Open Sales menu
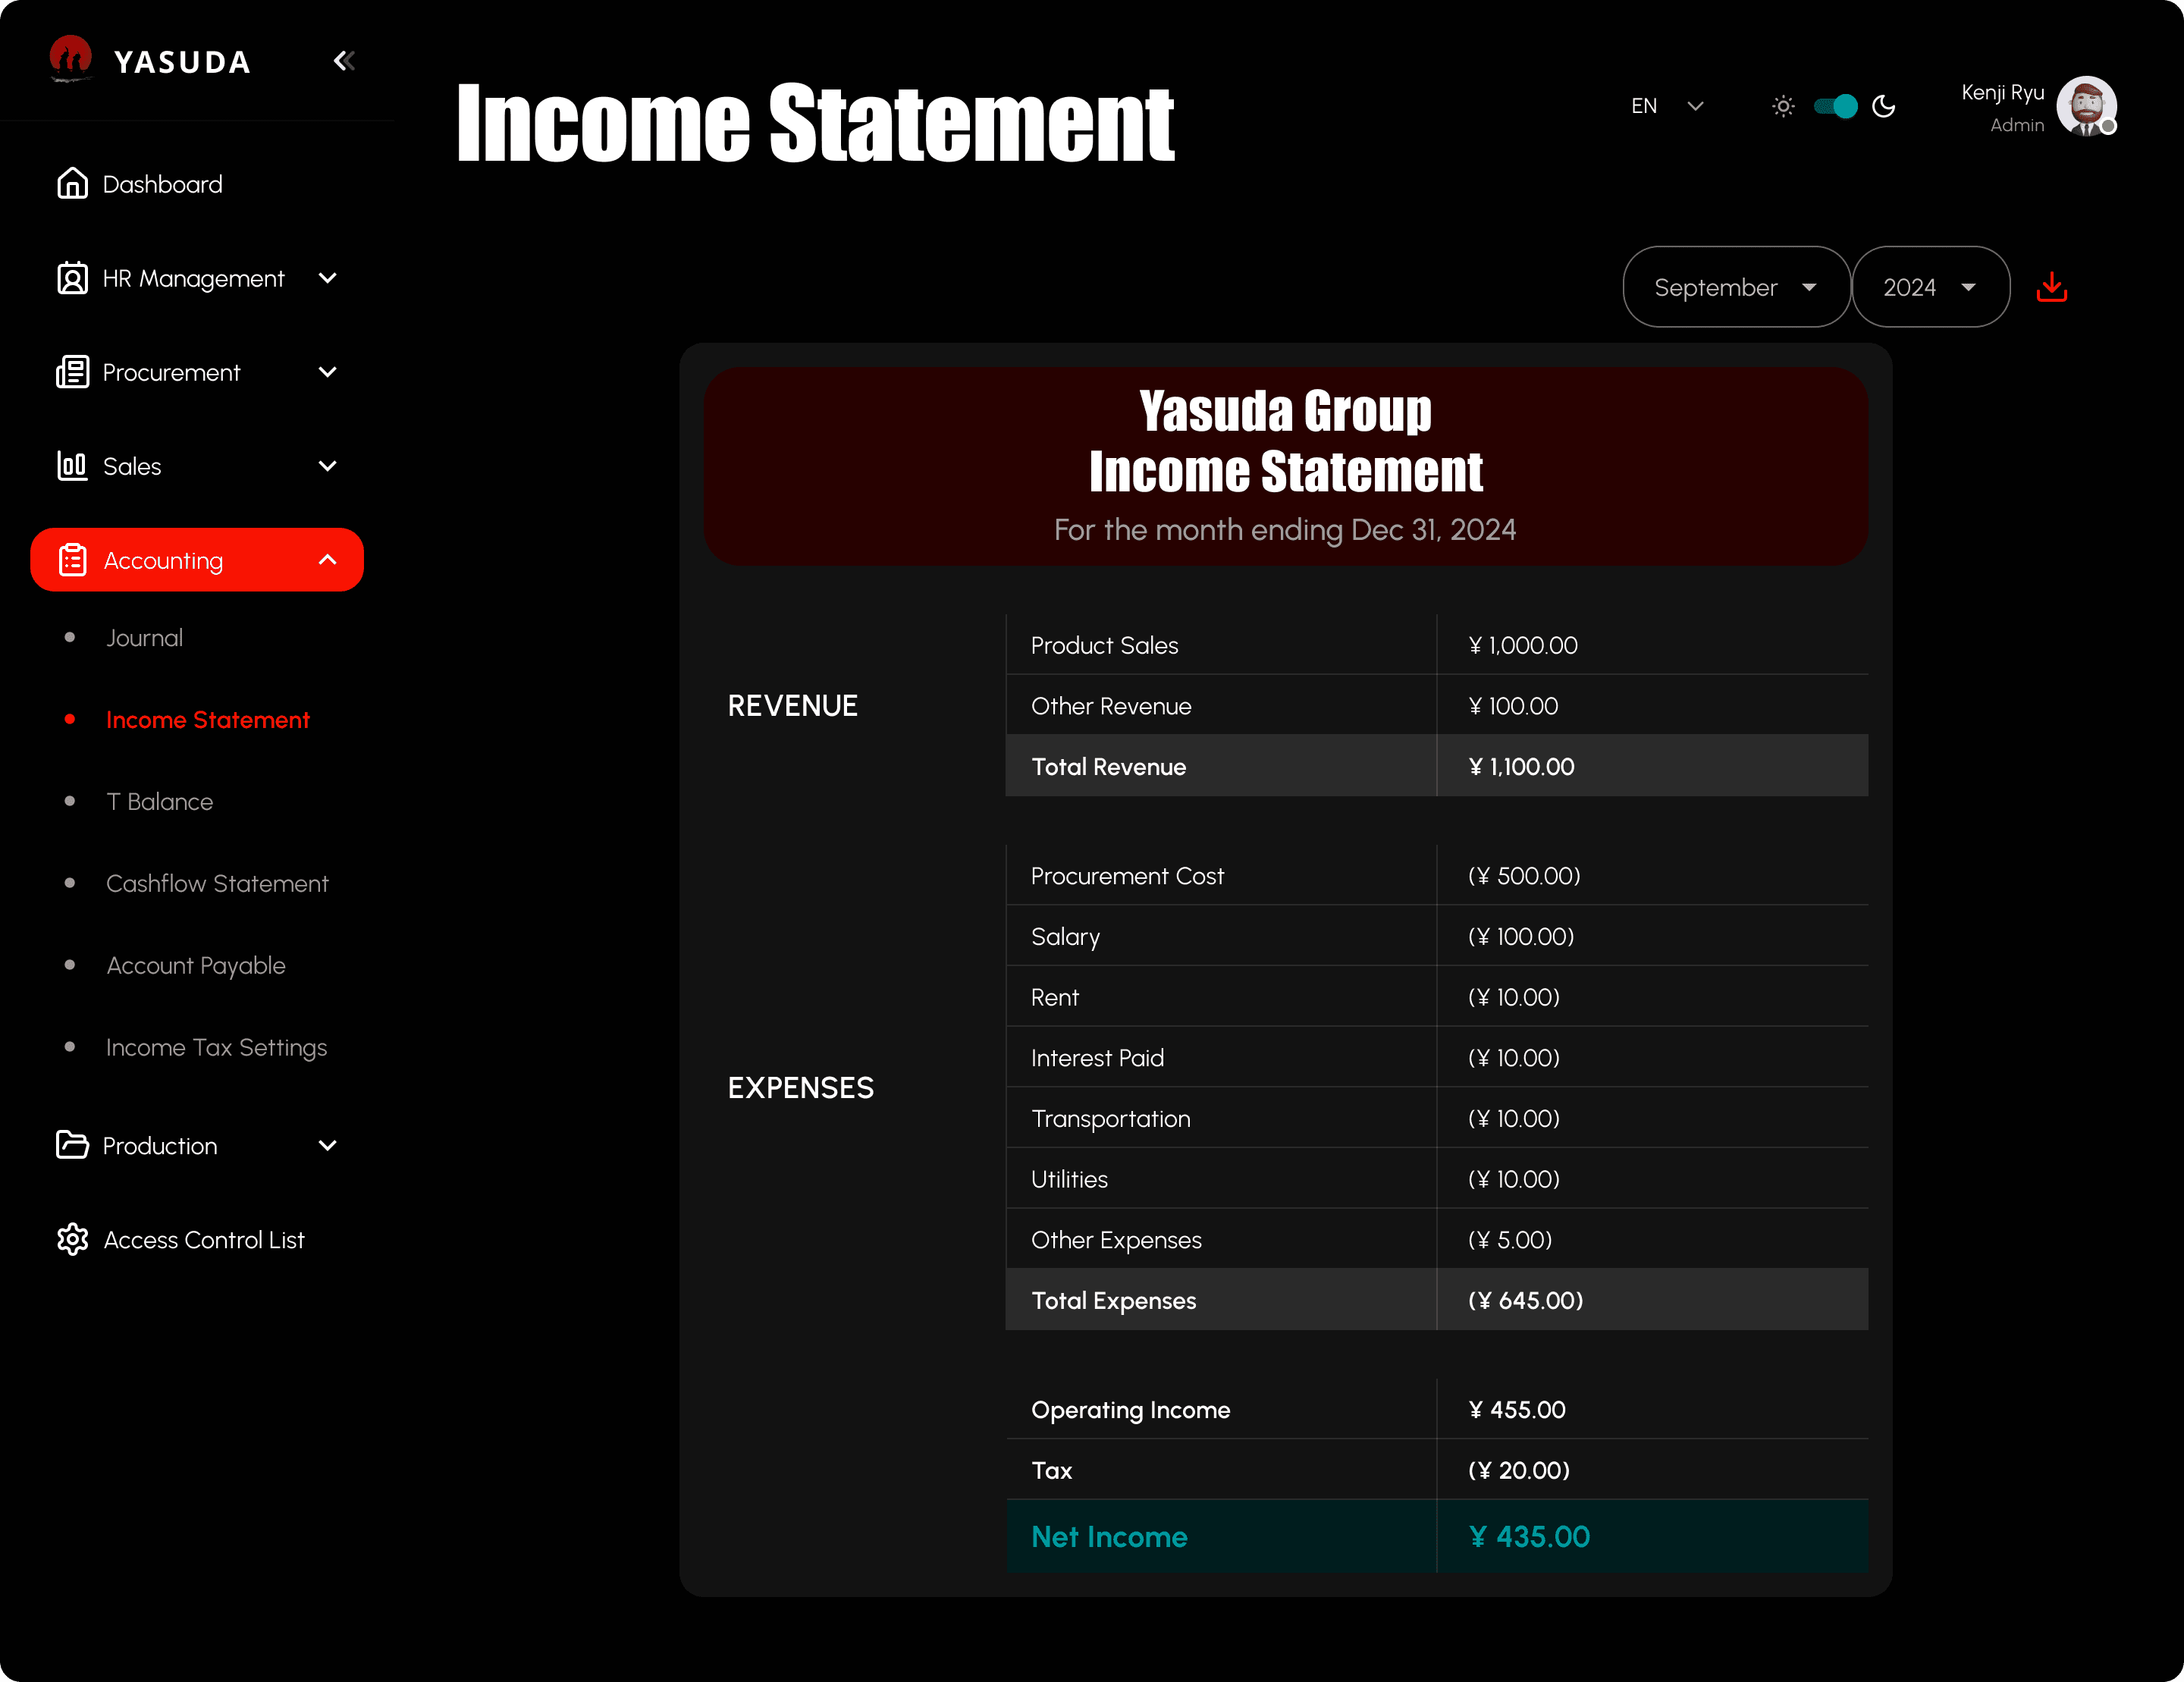This screenshot has width=2184, height=1682. coord(197,466)
